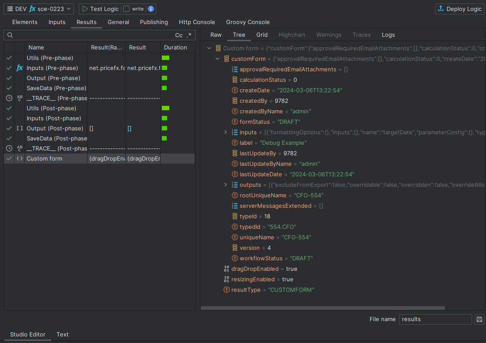This screenshot has width=486, height=343.
Task: Click the Result column header
Action: 143,47
